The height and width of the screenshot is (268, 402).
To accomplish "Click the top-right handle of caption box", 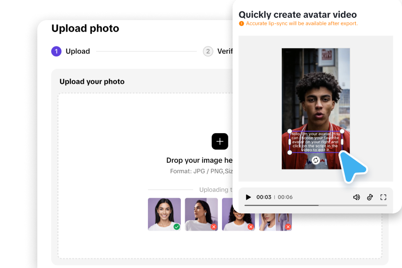I will [342, 131].
